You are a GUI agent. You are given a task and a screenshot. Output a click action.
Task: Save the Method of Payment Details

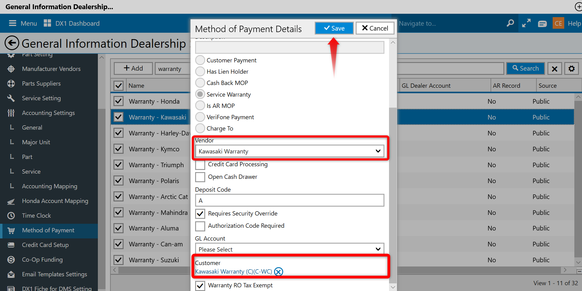pyautogui.click(x=334, y=28)
